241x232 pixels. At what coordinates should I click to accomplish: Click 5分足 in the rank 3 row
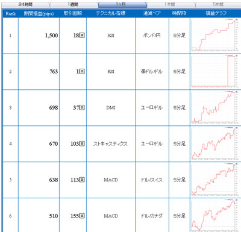coord(180,108)
